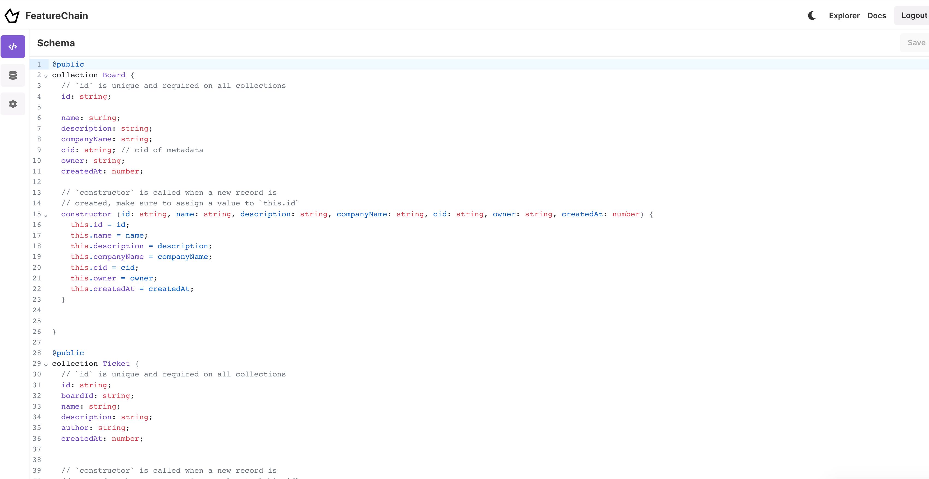The width and height of the screenshot is (929, 479).
Task: Click line number 27 in gutter
Action: 37,343
